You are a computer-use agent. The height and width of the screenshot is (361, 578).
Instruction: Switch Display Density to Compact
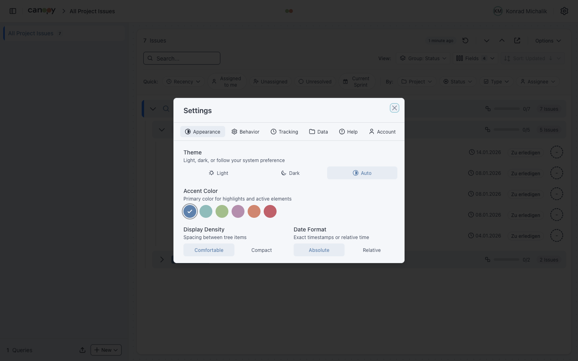261,250
